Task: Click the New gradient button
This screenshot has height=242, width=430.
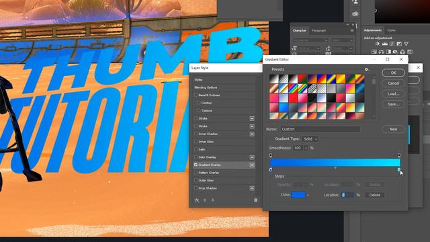Action: coord(393,129)
